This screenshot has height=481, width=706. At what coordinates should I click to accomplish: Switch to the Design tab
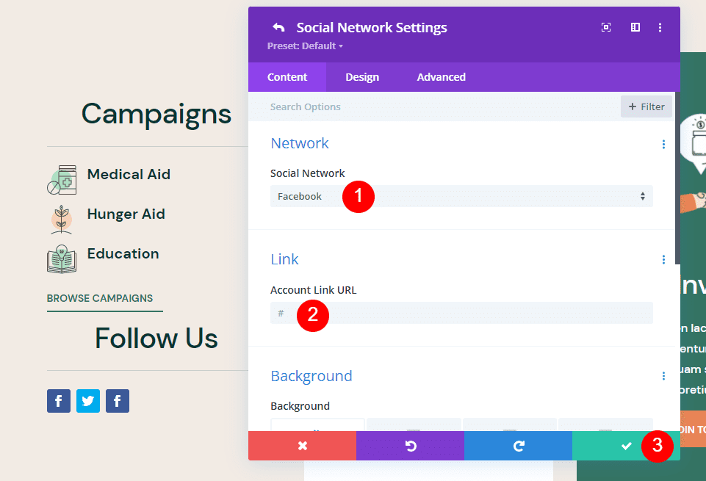click(362, 77)
